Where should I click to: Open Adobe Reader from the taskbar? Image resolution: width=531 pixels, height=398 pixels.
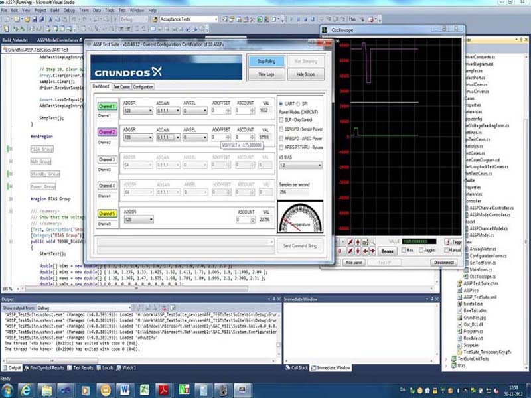click(x=164, y=390)
